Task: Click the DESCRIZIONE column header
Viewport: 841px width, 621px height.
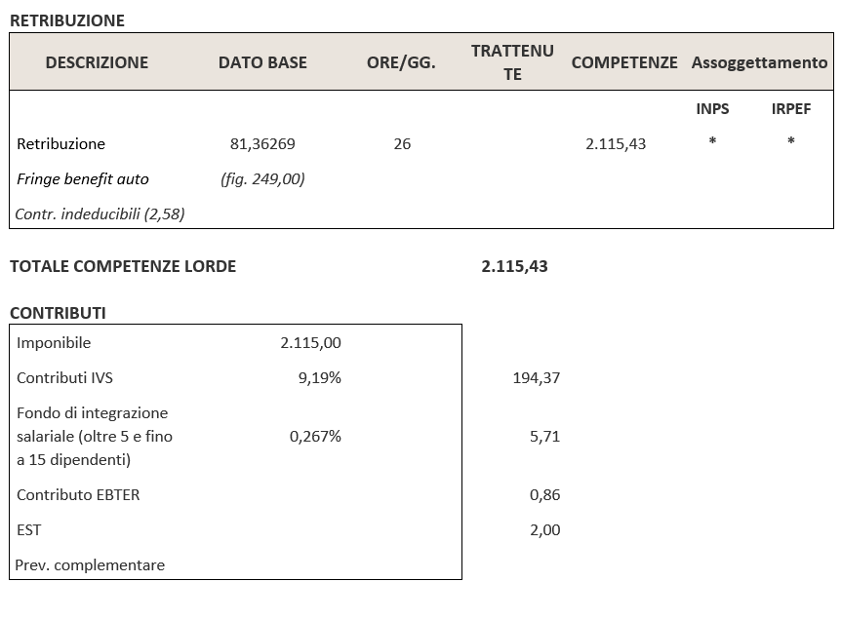Action: pyautogui.click(x=97, y=62)
